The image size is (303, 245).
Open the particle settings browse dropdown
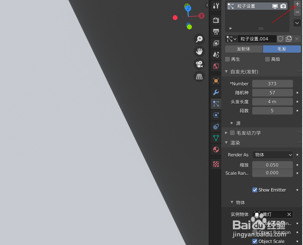click(231, 39)
